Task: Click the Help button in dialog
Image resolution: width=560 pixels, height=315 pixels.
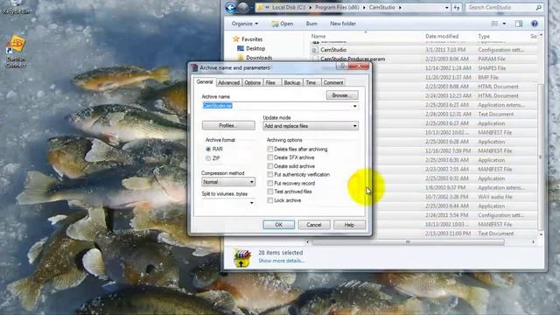Action: coord(349,225)
